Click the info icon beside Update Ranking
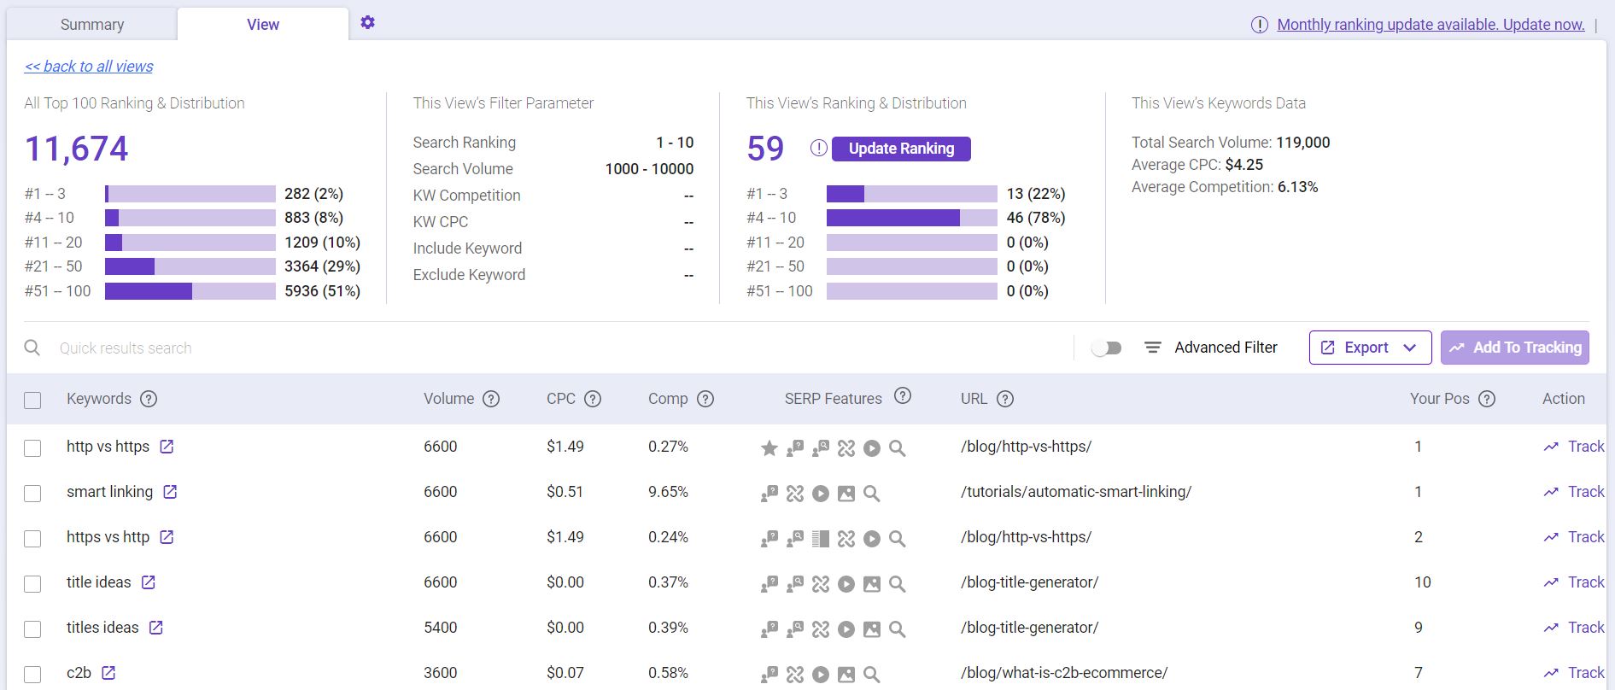This screenshot has width=1615, height=690. click(819, 149)
